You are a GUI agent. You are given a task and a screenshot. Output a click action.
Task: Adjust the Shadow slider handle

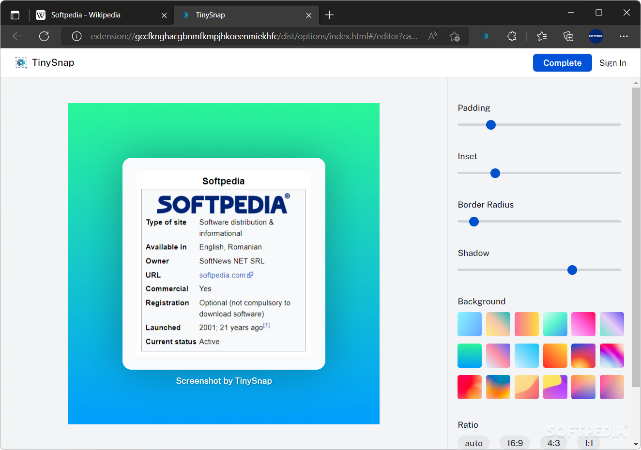[x=572, y=270]
